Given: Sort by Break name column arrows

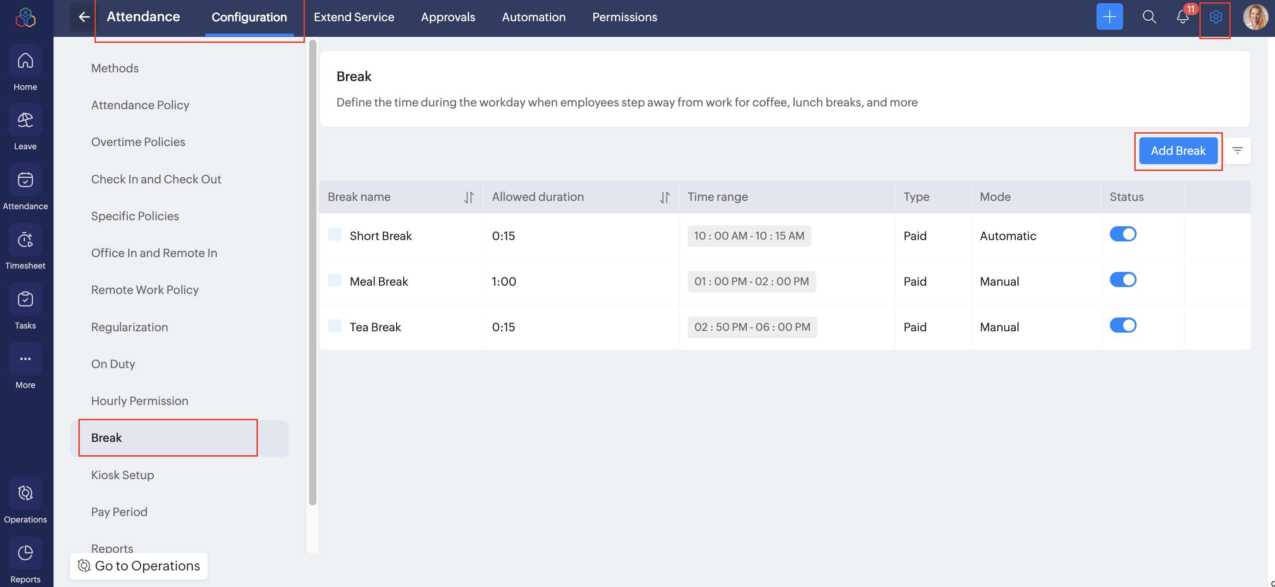Looking at the screenshot, I should pyautogui.click(x=469, y=197).
